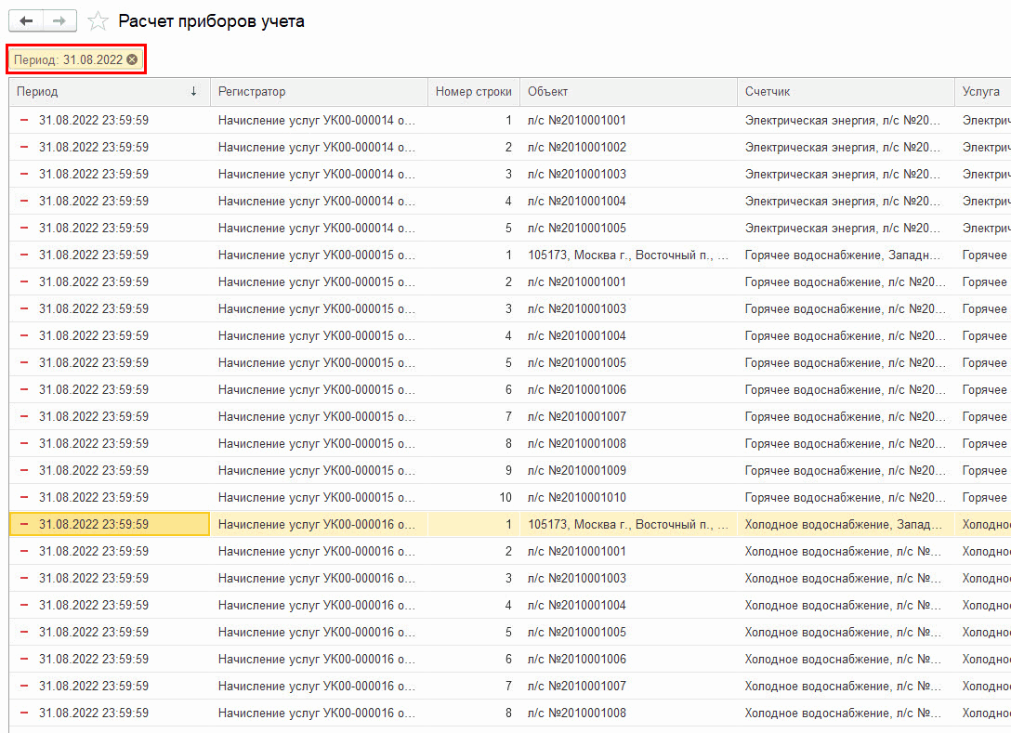Image resolution: width=1011 pixels, height=733 pixels.
Task: Click the Услуга column header
Action: (980, 92)
